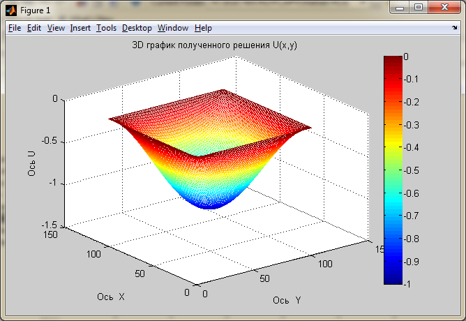Open the Insert menu

[80, 28]
